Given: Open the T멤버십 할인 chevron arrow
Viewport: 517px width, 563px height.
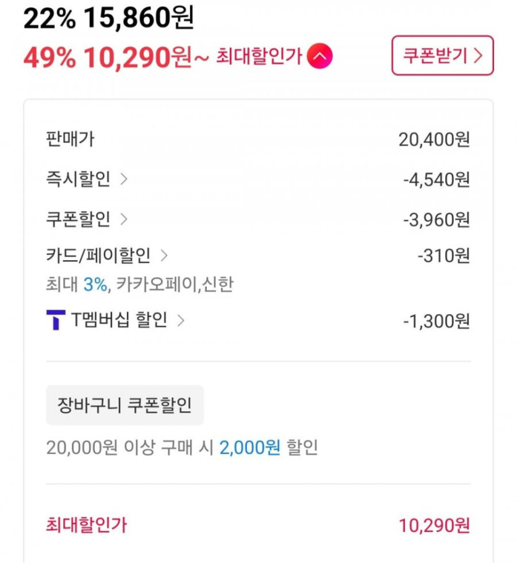Looking at the screenshot, I should click(181, 320).
